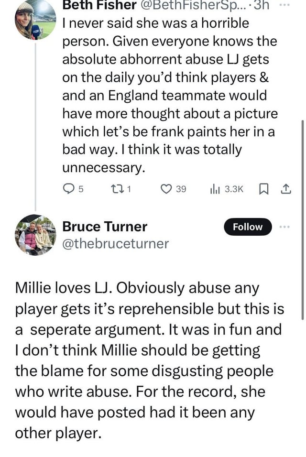Open the 3h timestamp of Beth's tweet
This screenshot has height=457, width=306.
point(261,6)
